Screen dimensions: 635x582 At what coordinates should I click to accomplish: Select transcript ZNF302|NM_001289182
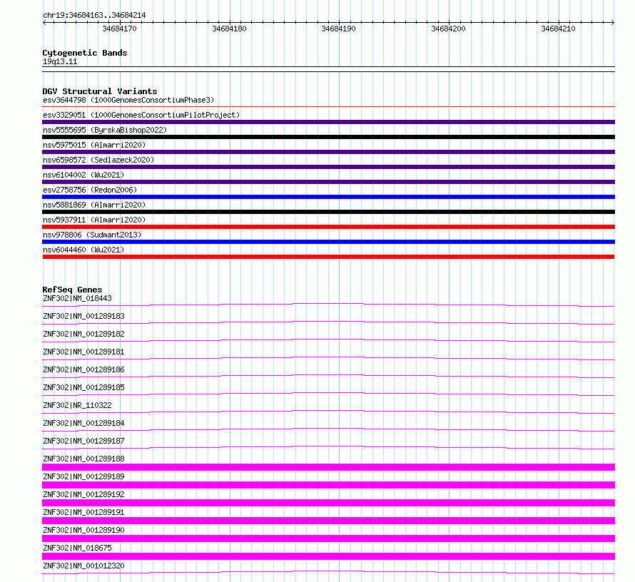point(83,334)
